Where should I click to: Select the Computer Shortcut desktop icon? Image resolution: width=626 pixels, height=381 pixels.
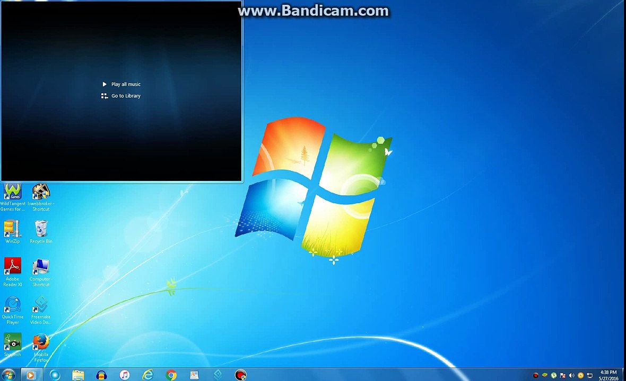point(41,273)
